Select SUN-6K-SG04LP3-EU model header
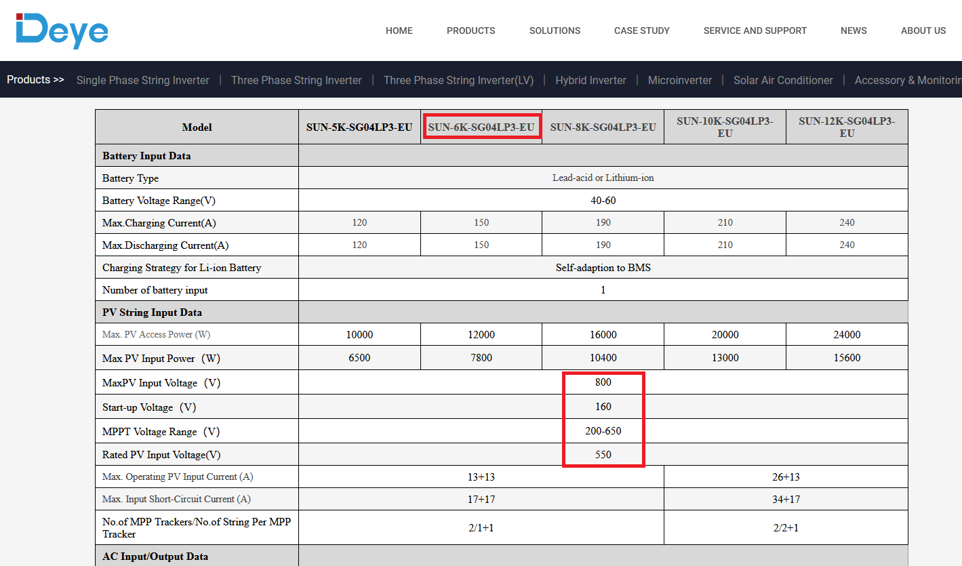 point(481,127)
